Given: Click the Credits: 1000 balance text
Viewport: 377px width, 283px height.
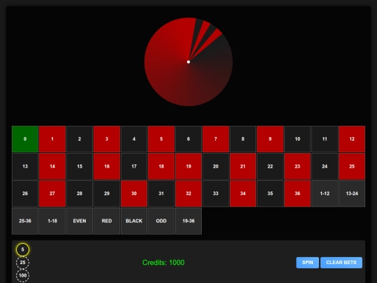Looking at the screenshot, I should 163,263.
